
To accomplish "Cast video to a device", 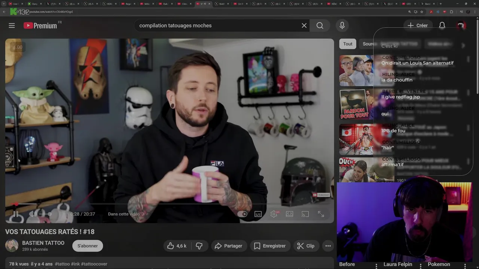I will pos(305,214).
